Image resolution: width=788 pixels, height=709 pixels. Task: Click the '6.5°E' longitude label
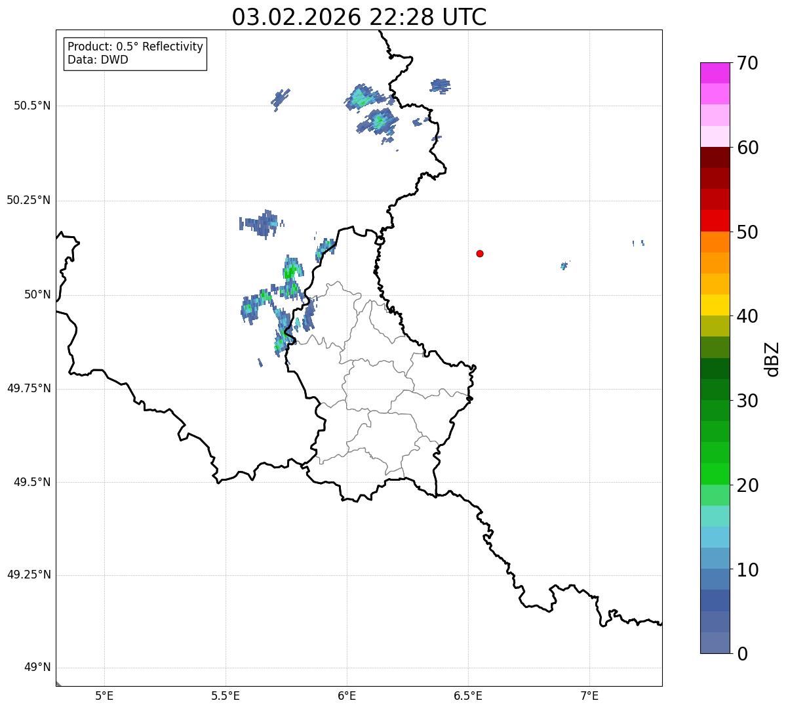[x=468, y=696]
